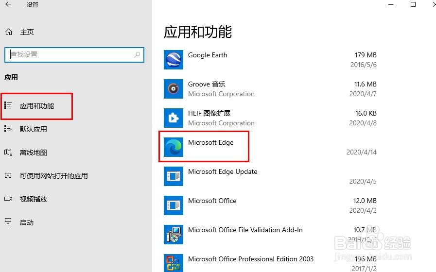Click the 可使用网站打开的应用 icon
Image resolution: width=436 pixels, height=272 pixels.
pos(8,176)
